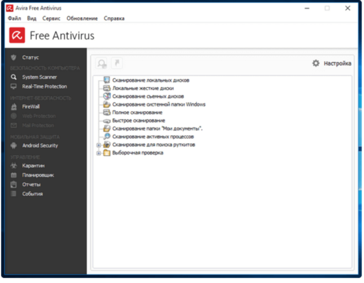Click icon of Сканирование для поиска руткитов
The height and width of the screenshot is (283, 364).
click(x=107, y=144)
